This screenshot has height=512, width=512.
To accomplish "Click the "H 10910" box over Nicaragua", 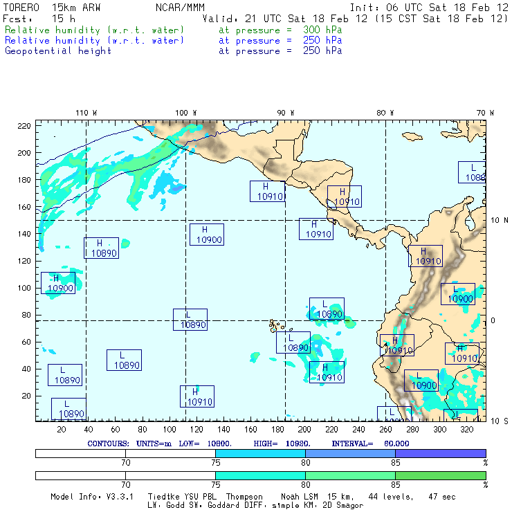I will [x=344, y=196].
